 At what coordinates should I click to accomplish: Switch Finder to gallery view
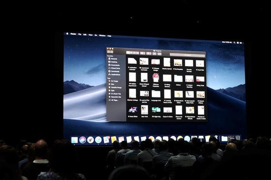[137, 53]
